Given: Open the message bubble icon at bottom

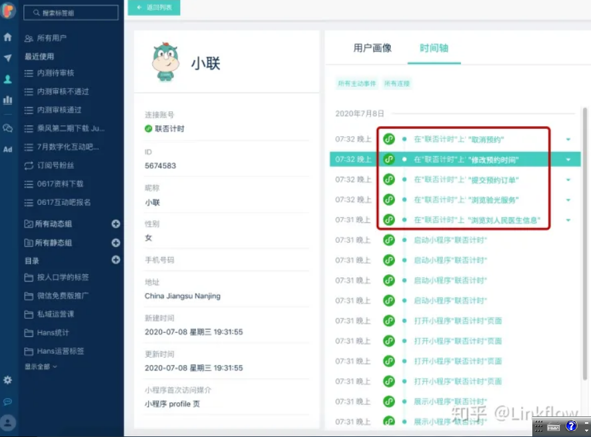Looking at the screenshot, I should point(7,402).
